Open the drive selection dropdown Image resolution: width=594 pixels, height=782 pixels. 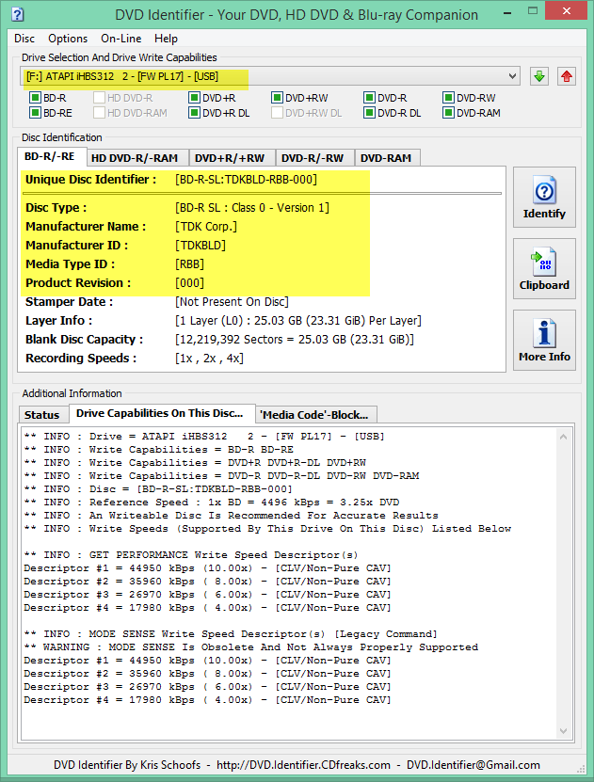[x=270, y=76]
